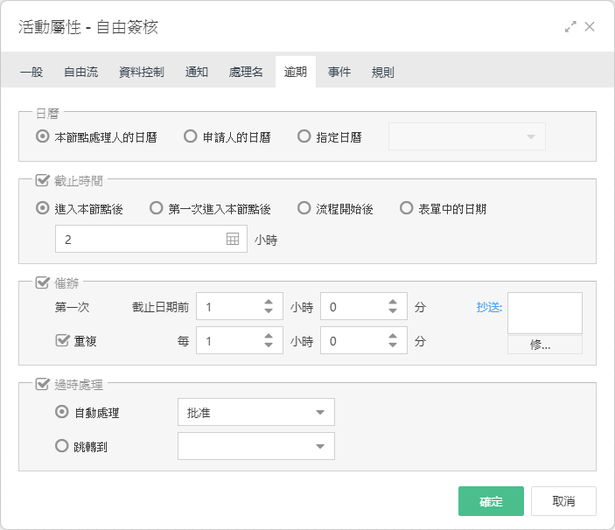
Task: Toggle the 截止時間 checkbox
Action: tap(42, 180)
